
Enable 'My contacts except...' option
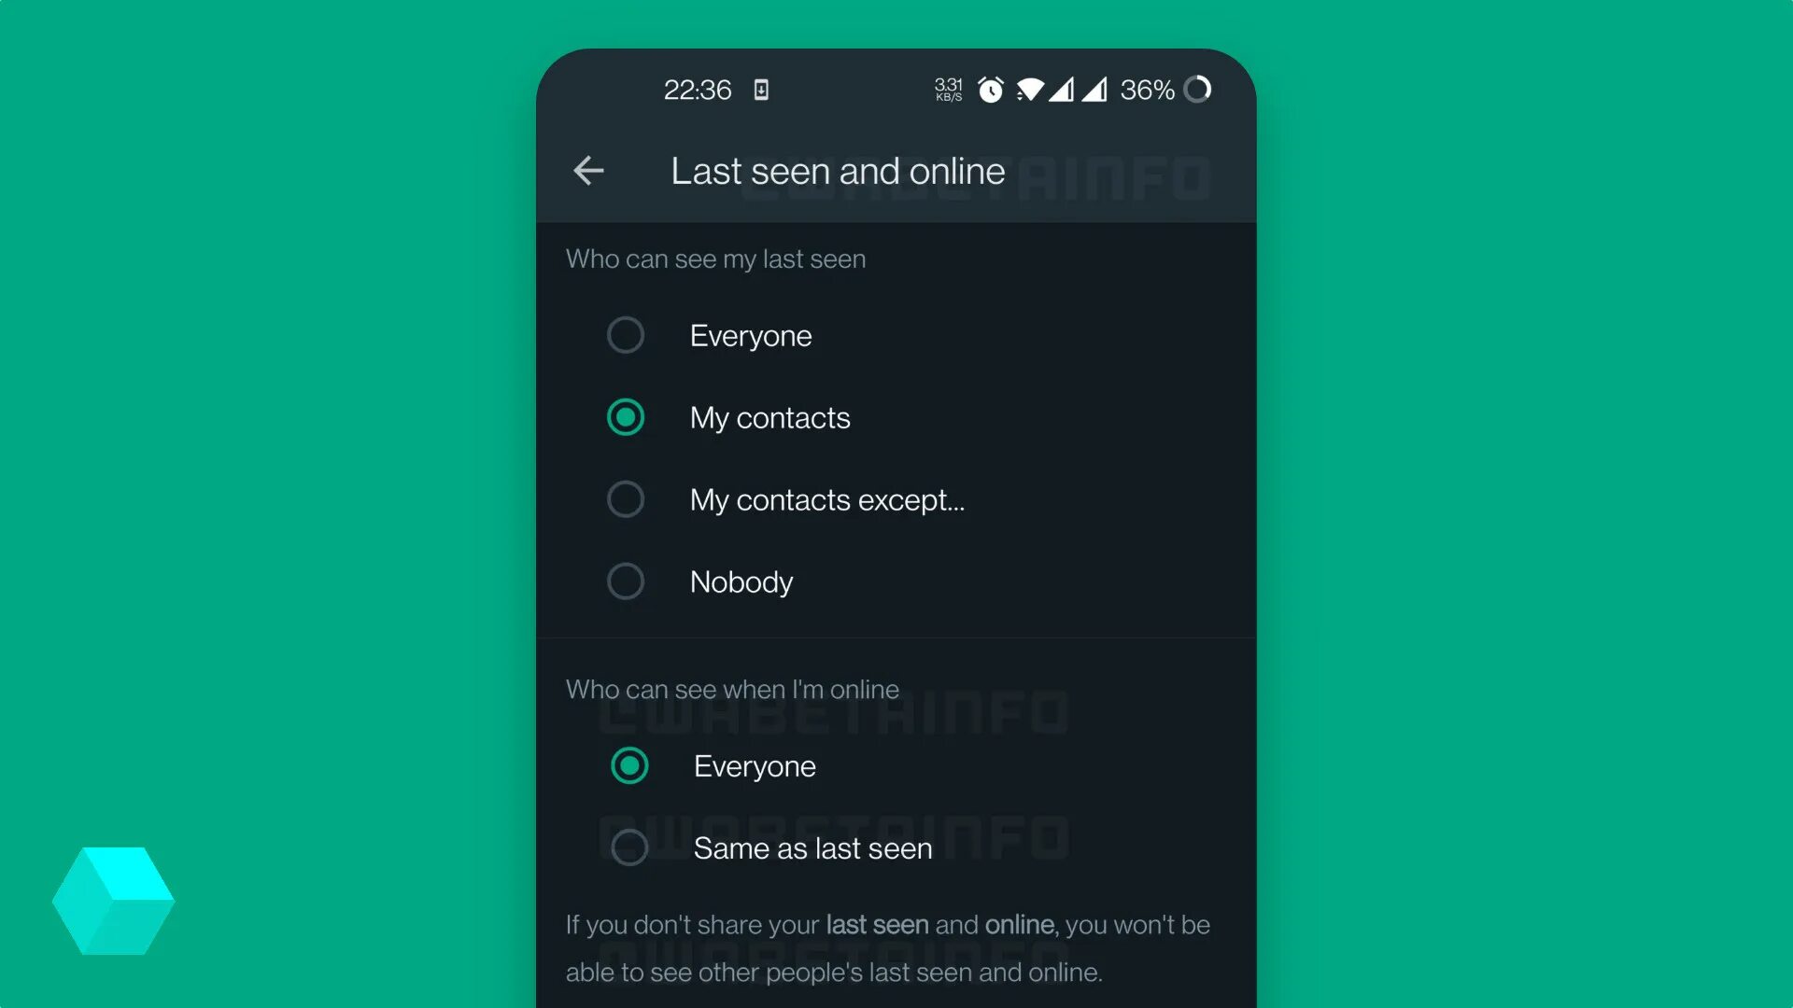625,498
